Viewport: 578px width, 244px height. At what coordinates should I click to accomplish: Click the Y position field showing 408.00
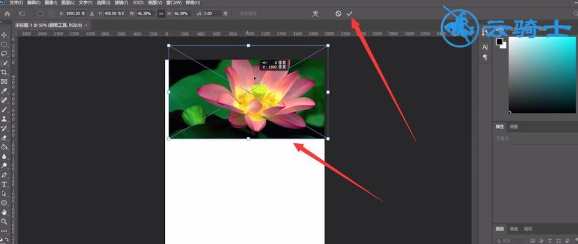114,13
